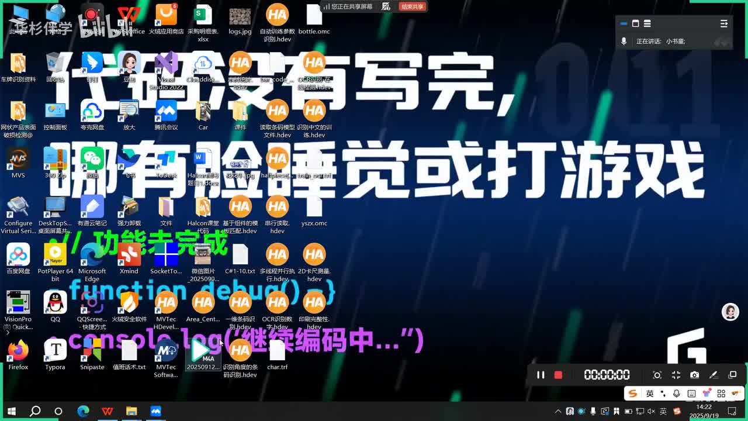The height and width of the screenshot is (421, 748).
Task: Select 2D卡尺测量.hdev file
Action: point(314,263)
